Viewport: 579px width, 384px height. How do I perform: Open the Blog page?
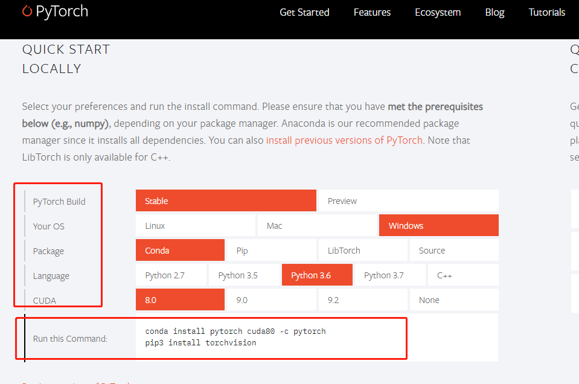tap(494, 12)
